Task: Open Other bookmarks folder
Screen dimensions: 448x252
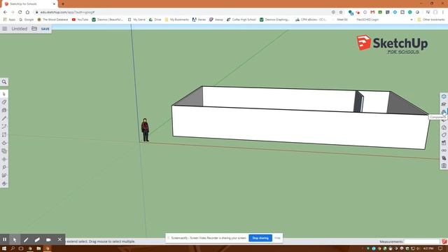Action: click(431, 20)
